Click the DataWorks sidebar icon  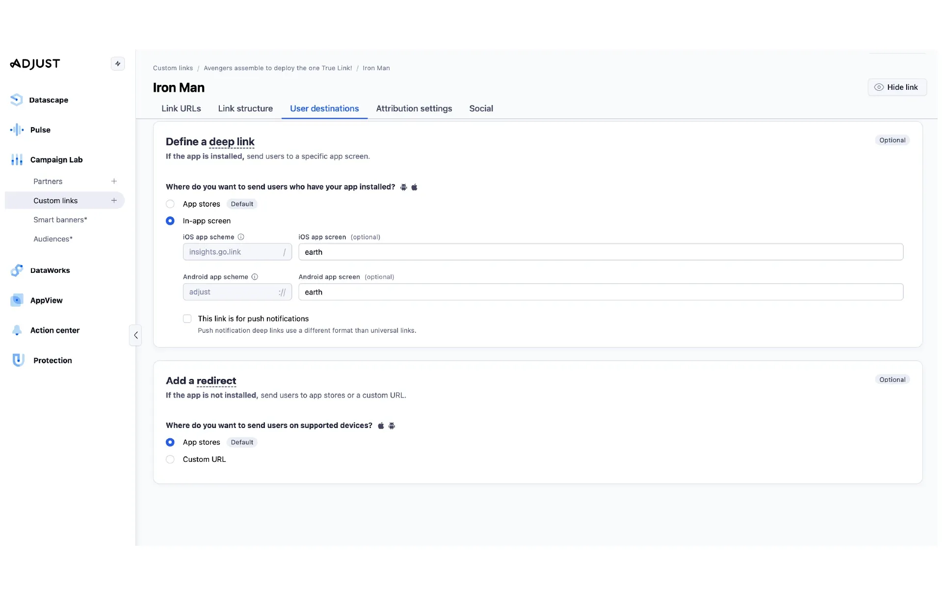tap(18, 270)
